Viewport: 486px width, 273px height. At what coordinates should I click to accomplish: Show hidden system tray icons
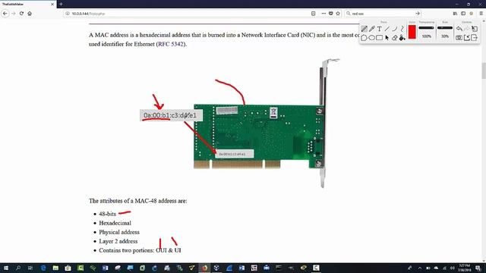[420, 268]
